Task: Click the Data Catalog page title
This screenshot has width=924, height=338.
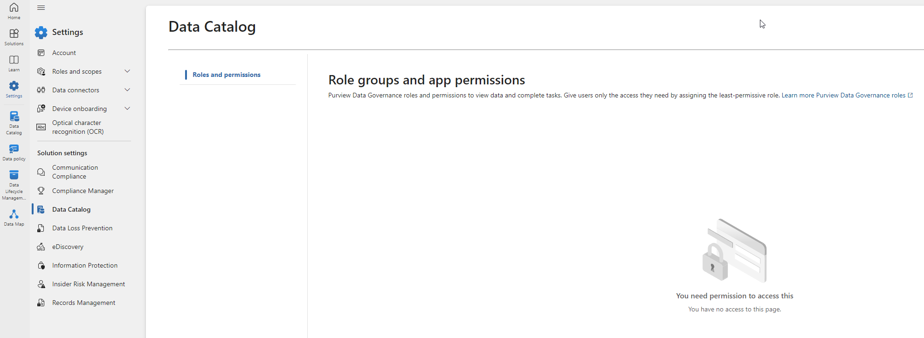Action: (212, 27)
